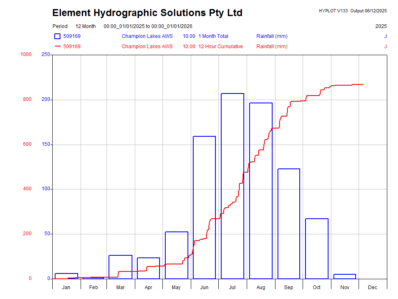Click the blue 509169 station ID
Viewport: 398px width, 299px height.
[72, 36]
